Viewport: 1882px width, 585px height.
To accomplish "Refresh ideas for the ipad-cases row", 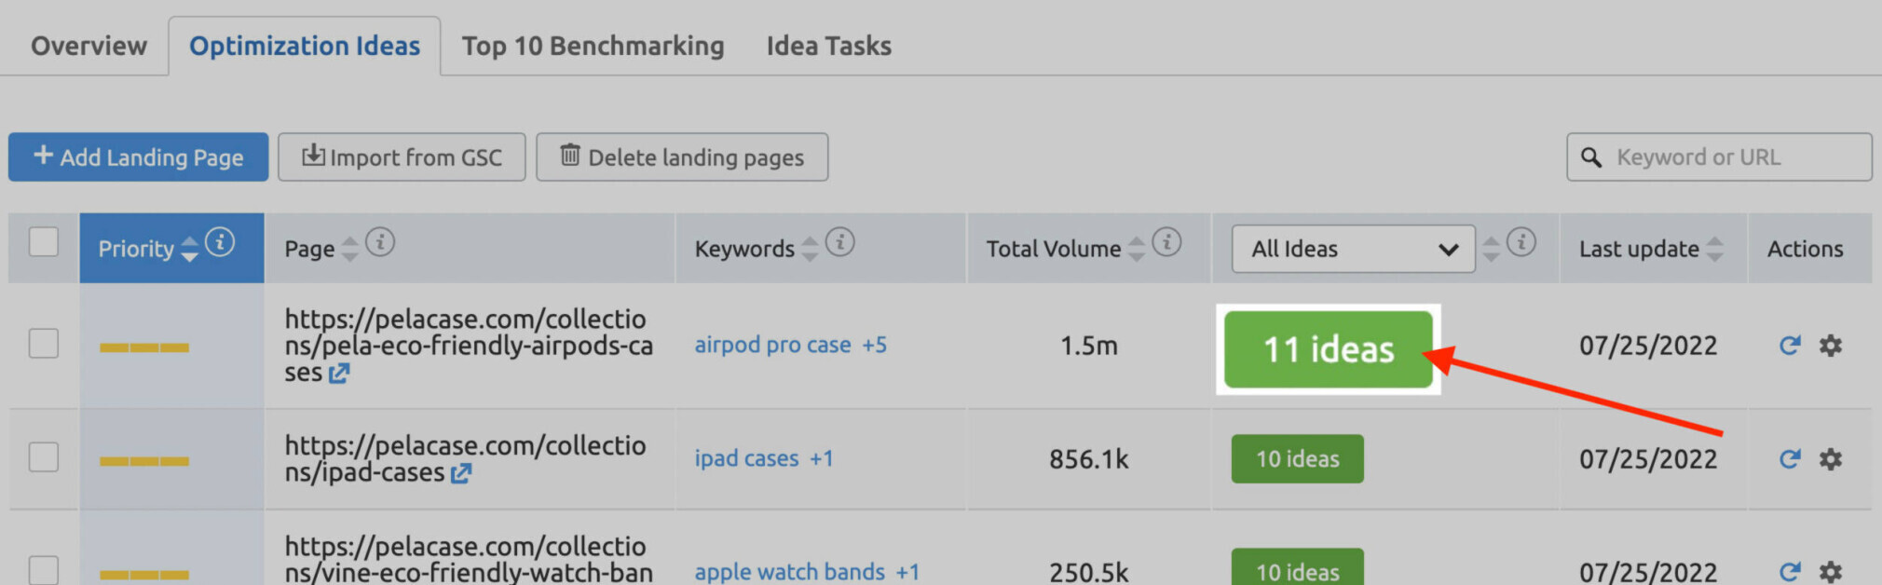I will (x=1789, y=459).
